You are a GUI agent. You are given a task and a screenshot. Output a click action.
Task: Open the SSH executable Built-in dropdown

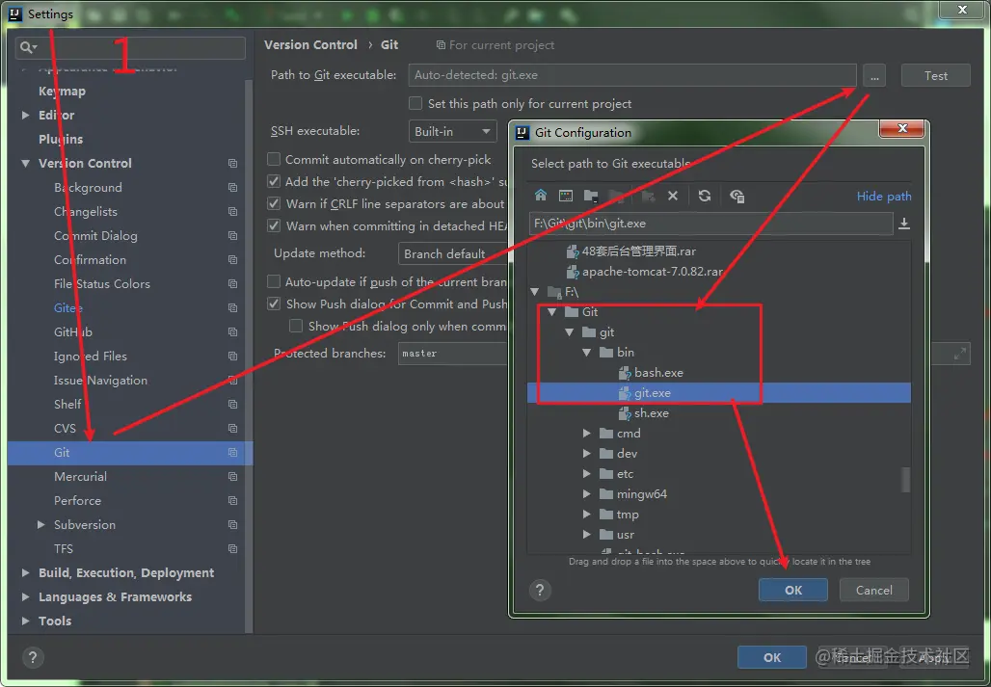pyautogui.click(x=452, y=131)
